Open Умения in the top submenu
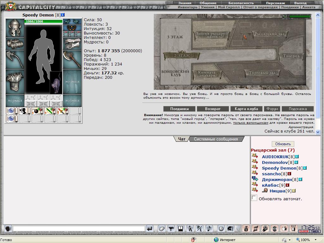Viewport: 324px width, 243px height. coord(208,7)
